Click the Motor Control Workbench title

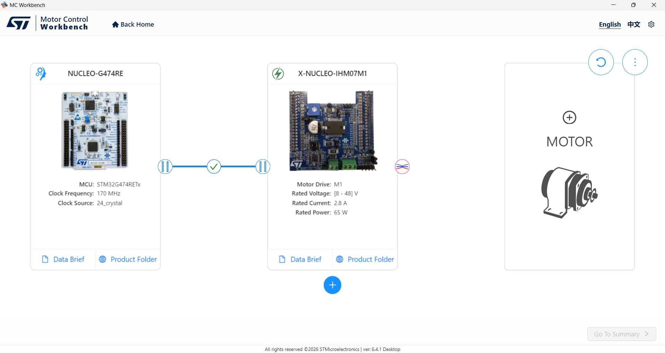(x=64, y=23)
